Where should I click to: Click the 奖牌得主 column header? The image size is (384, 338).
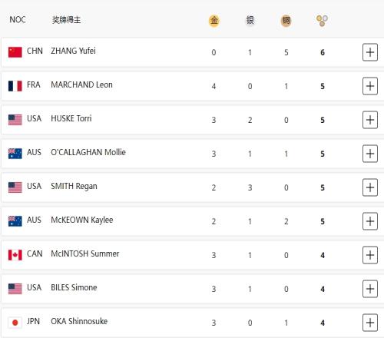click(x=66, y=20)
